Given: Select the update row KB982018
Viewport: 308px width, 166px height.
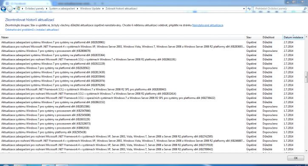Looking at the screenshot, I should point(152,128).
